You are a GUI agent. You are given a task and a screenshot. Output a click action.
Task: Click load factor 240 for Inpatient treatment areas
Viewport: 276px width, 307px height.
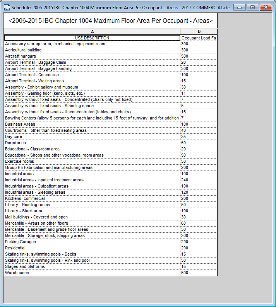199,180
